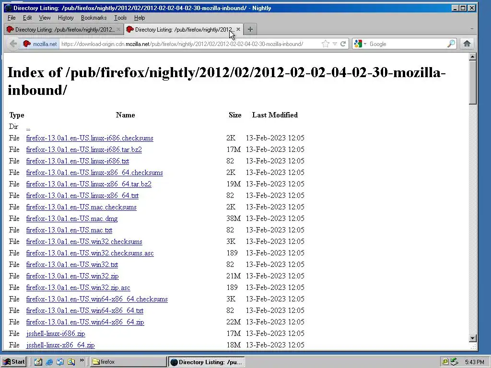Open firefox-13.0a1.en-US.win64-x86_64.txt
Image resolution: width=491 pixels, height=368 pixels.
[x=85, y=310]
